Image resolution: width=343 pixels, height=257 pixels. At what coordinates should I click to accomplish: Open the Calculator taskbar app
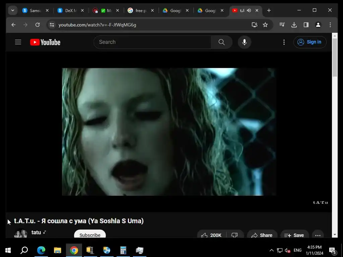tap(123, 250)
